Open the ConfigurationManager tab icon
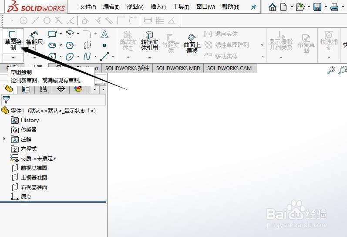Screen dimensions: 347x237 [44, 89]
